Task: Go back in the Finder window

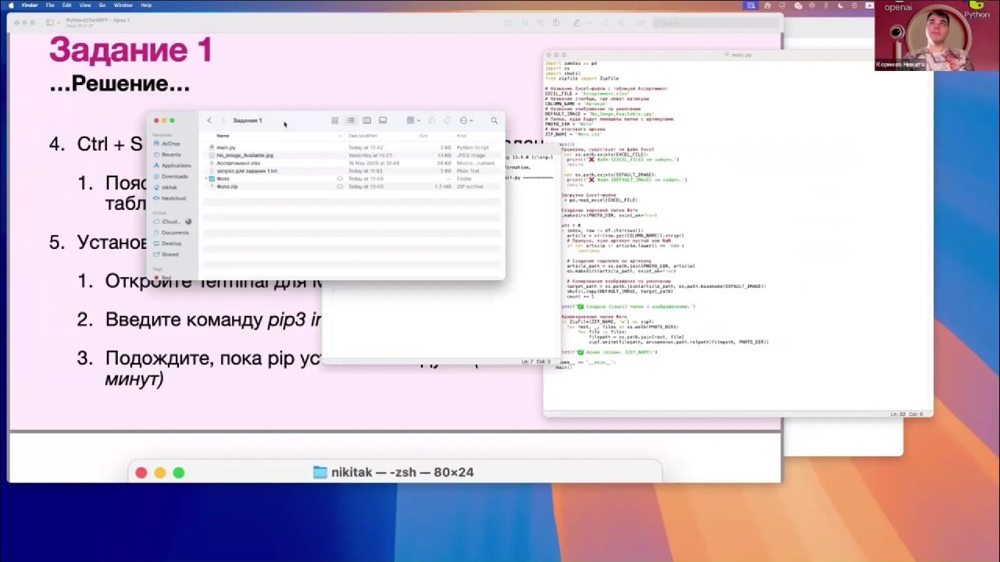Action: [209, 120]
